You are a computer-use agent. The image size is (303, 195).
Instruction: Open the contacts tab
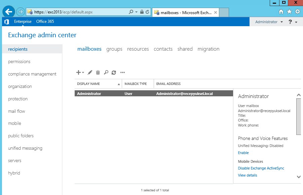click(163, 49)
